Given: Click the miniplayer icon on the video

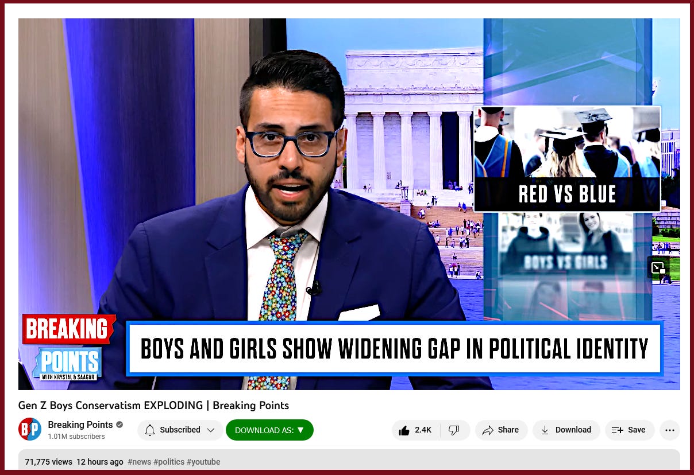Looking at the screenshot, I should 658,267.
